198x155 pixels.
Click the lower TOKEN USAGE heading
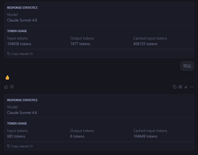(17, 124)
